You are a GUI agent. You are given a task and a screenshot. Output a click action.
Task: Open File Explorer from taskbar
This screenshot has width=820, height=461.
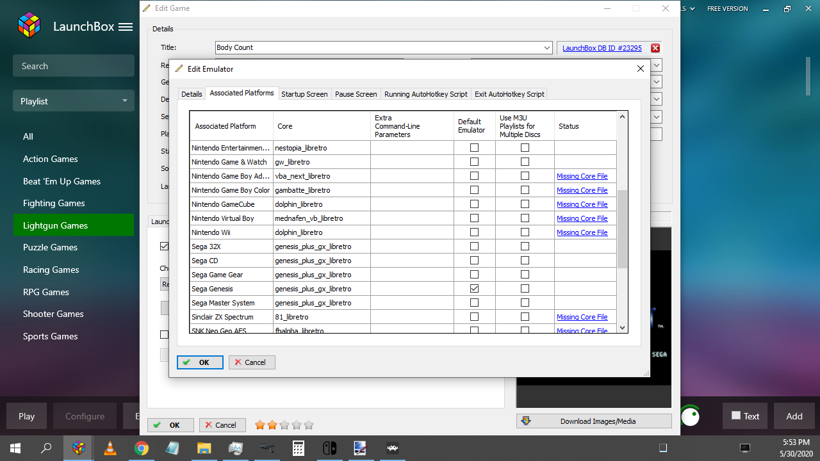coord(204,448)
